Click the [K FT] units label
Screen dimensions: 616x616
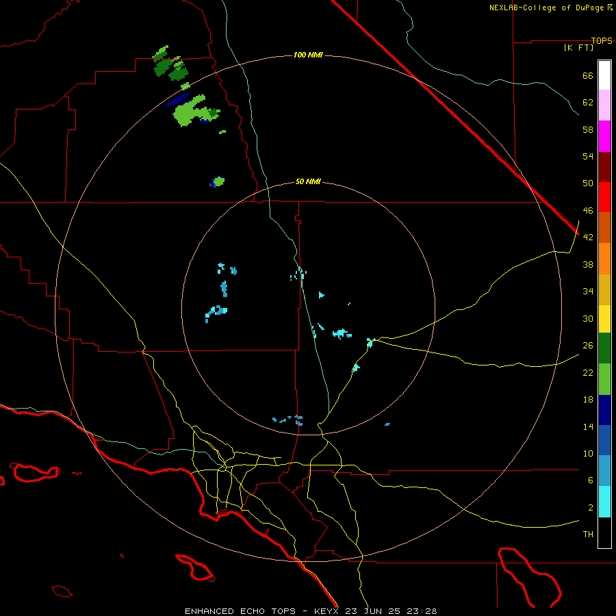click(x=578, y=48)
